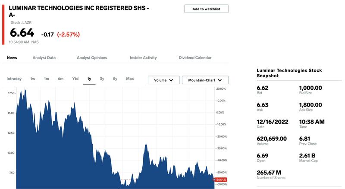This screenshot has height=189, width=345.
Task: Click the 6.62 Bid value
Action: click(263, 88)
